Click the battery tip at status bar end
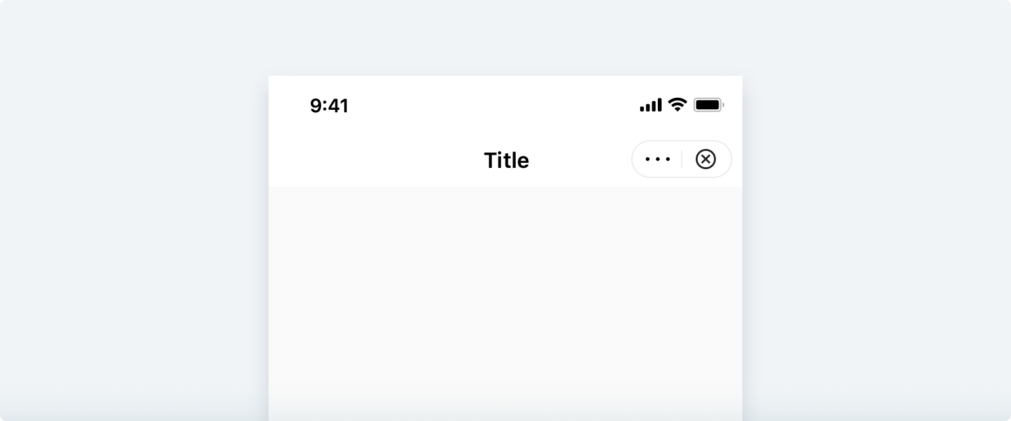 [x=723, y=105]
